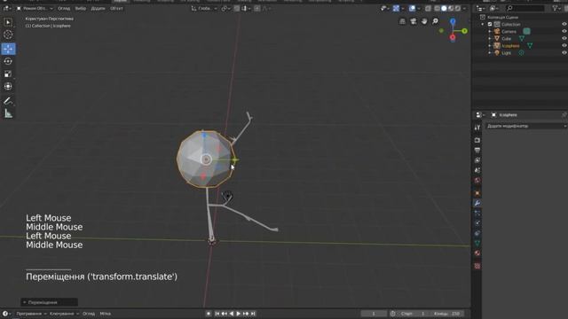
Task: Open the outliner filter dropdown
Action: pos(556,8)
